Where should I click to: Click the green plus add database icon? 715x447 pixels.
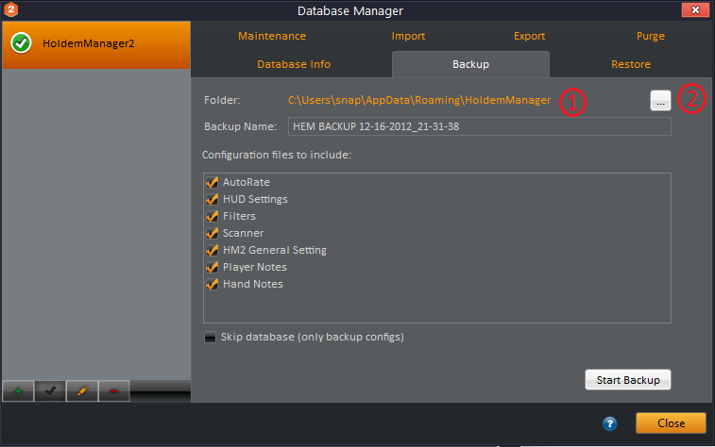click(18, 391)
